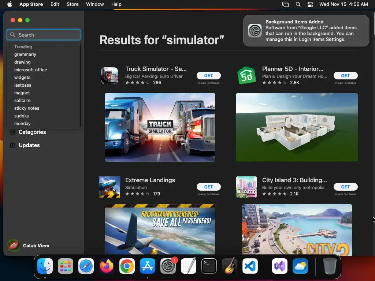
Task: Select trending suggestion sudoku
Action: point(22,116)
